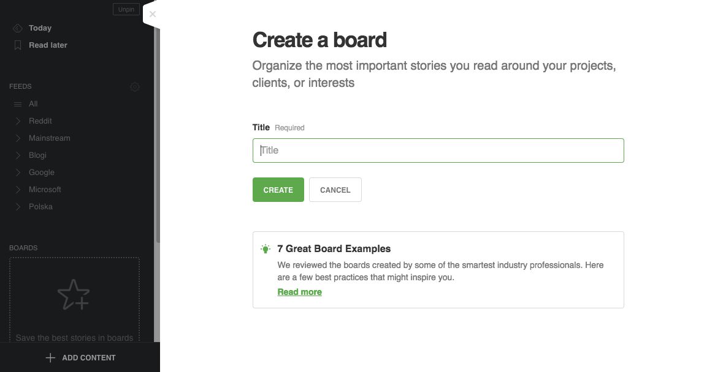Expand the Reddit feed folder
The height and width of the screenshot is (372, 715).
[18, 121]
